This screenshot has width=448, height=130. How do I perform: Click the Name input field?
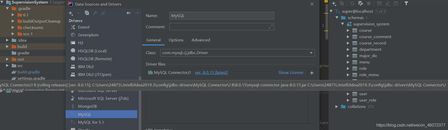pyautogui.click(x=222, y=15)
